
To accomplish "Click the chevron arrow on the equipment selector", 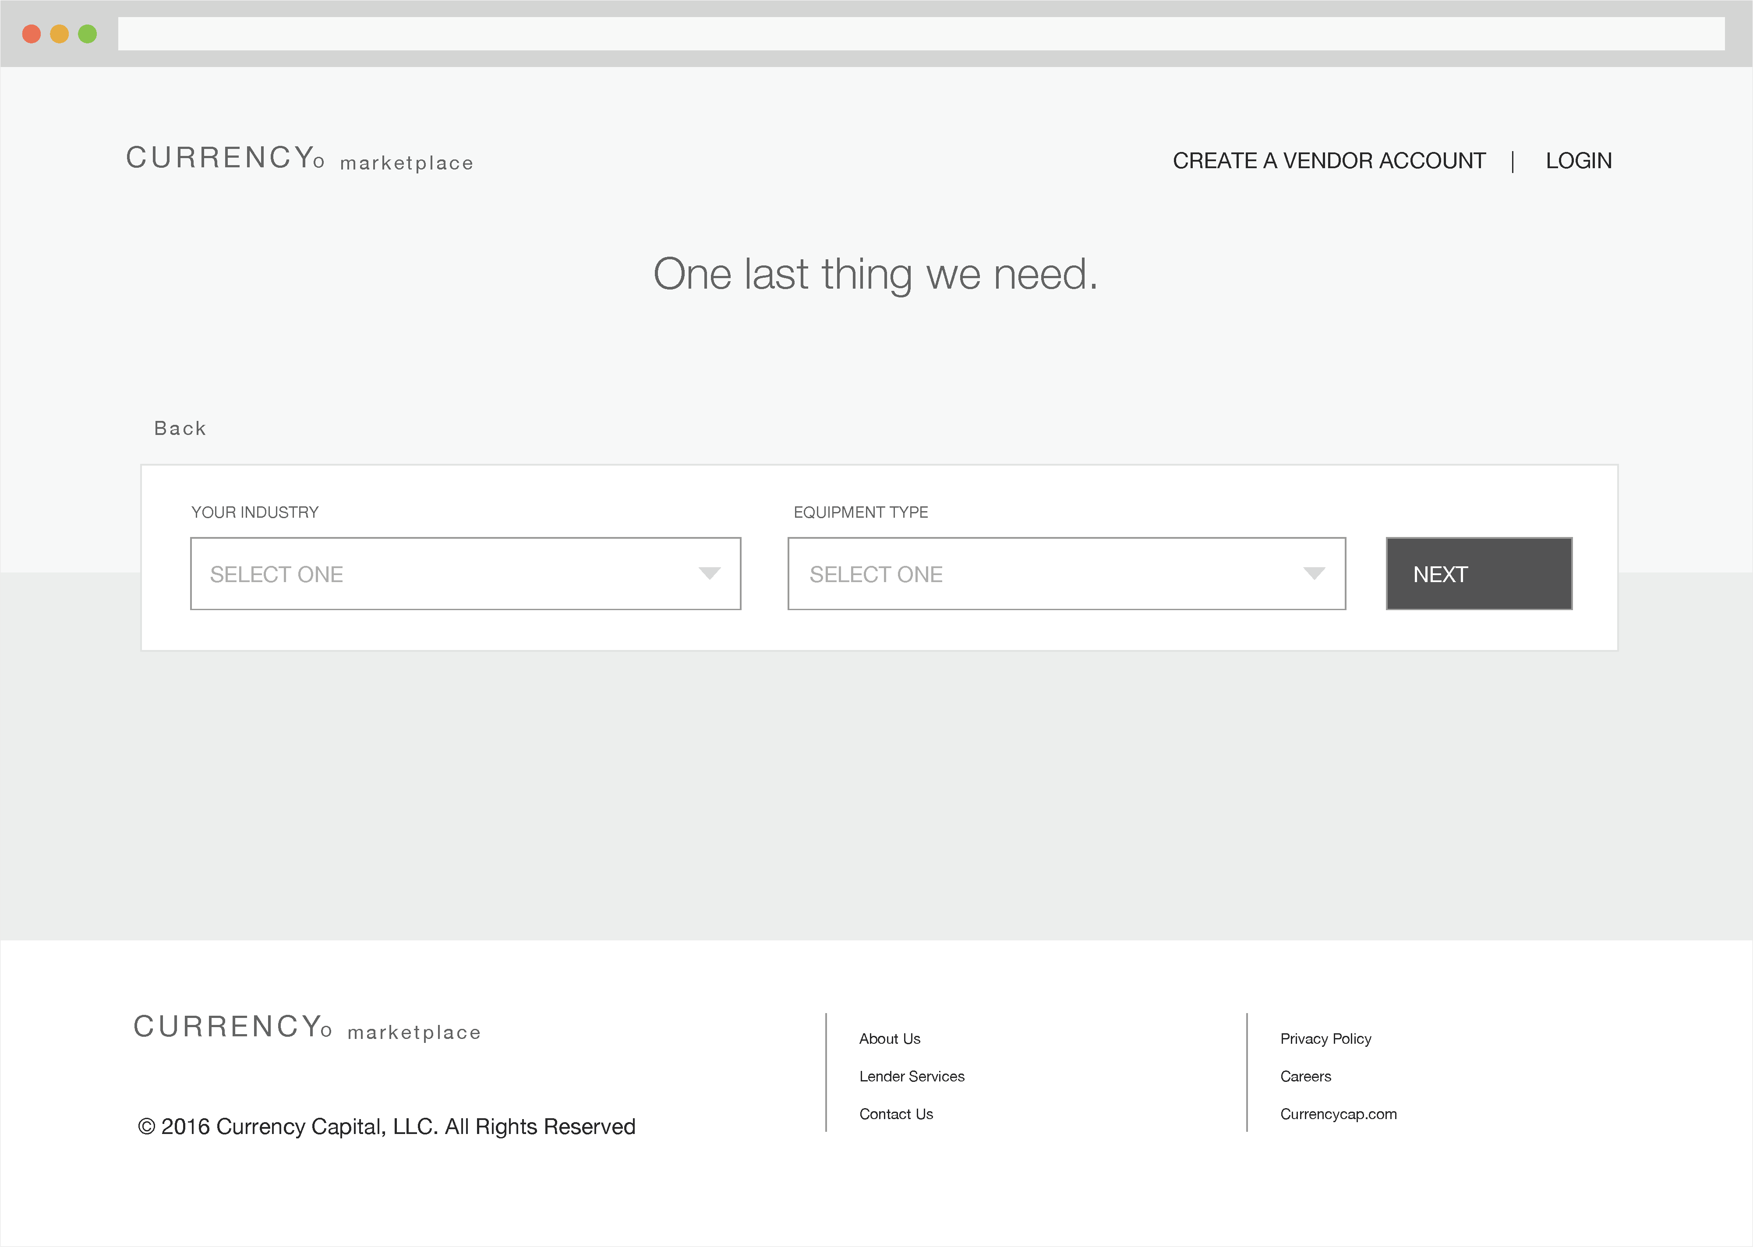I will click(x=1315, y=573).
